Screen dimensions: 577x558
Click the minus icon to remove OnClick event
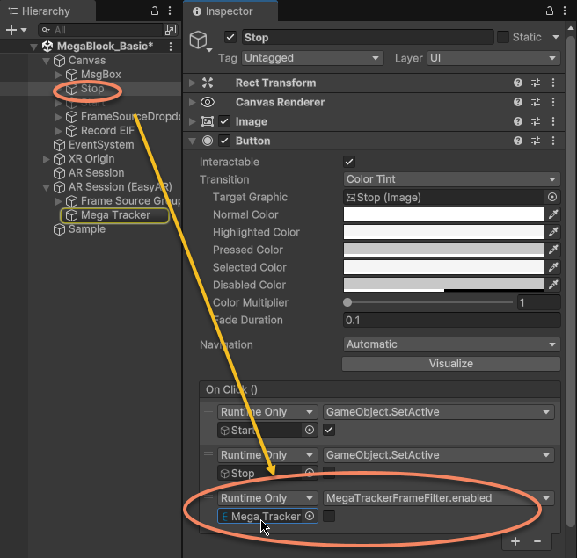(537, 541)
